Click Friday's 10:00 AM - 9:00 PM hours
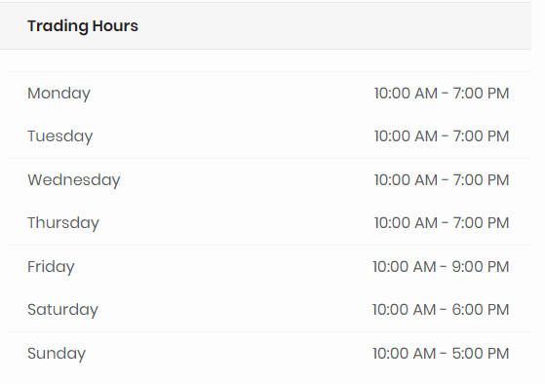Screen dimensions: 545x384 441,266
